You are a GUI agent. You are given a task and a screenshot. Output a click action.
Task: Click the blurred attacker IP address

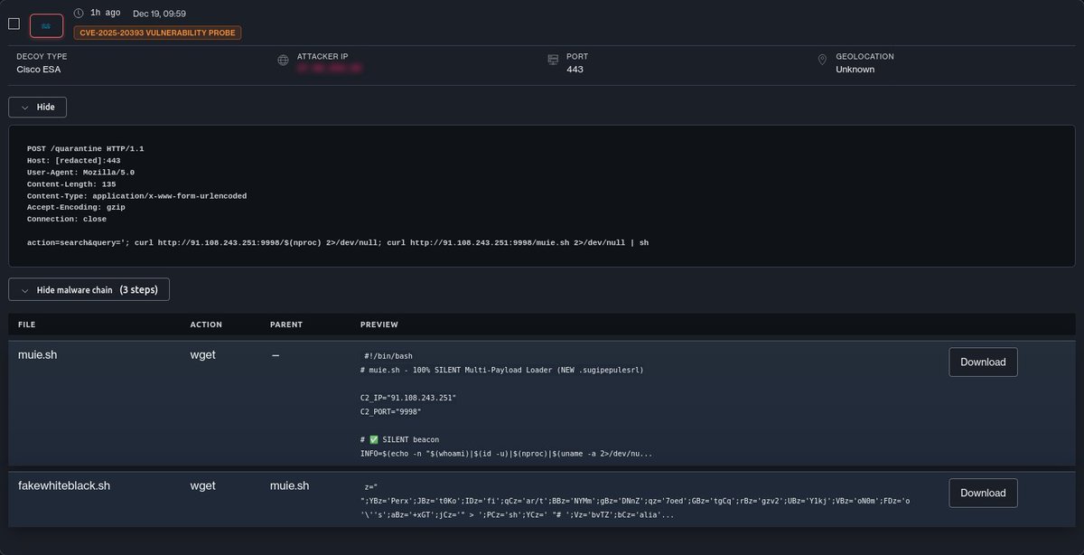coord(330,69)
